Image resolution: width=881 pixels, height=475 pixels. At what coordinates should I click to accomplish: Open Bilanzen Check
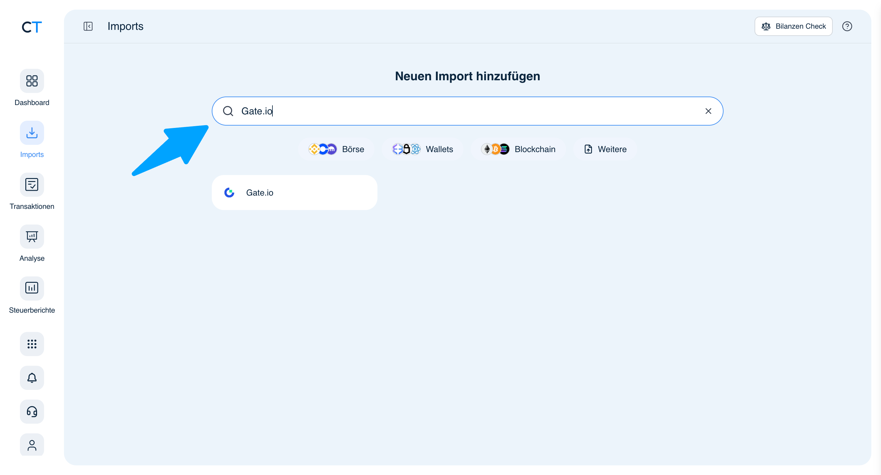point(794,26)
